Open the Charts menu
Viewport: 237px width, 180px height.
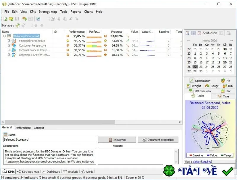(x=88, y=12)
